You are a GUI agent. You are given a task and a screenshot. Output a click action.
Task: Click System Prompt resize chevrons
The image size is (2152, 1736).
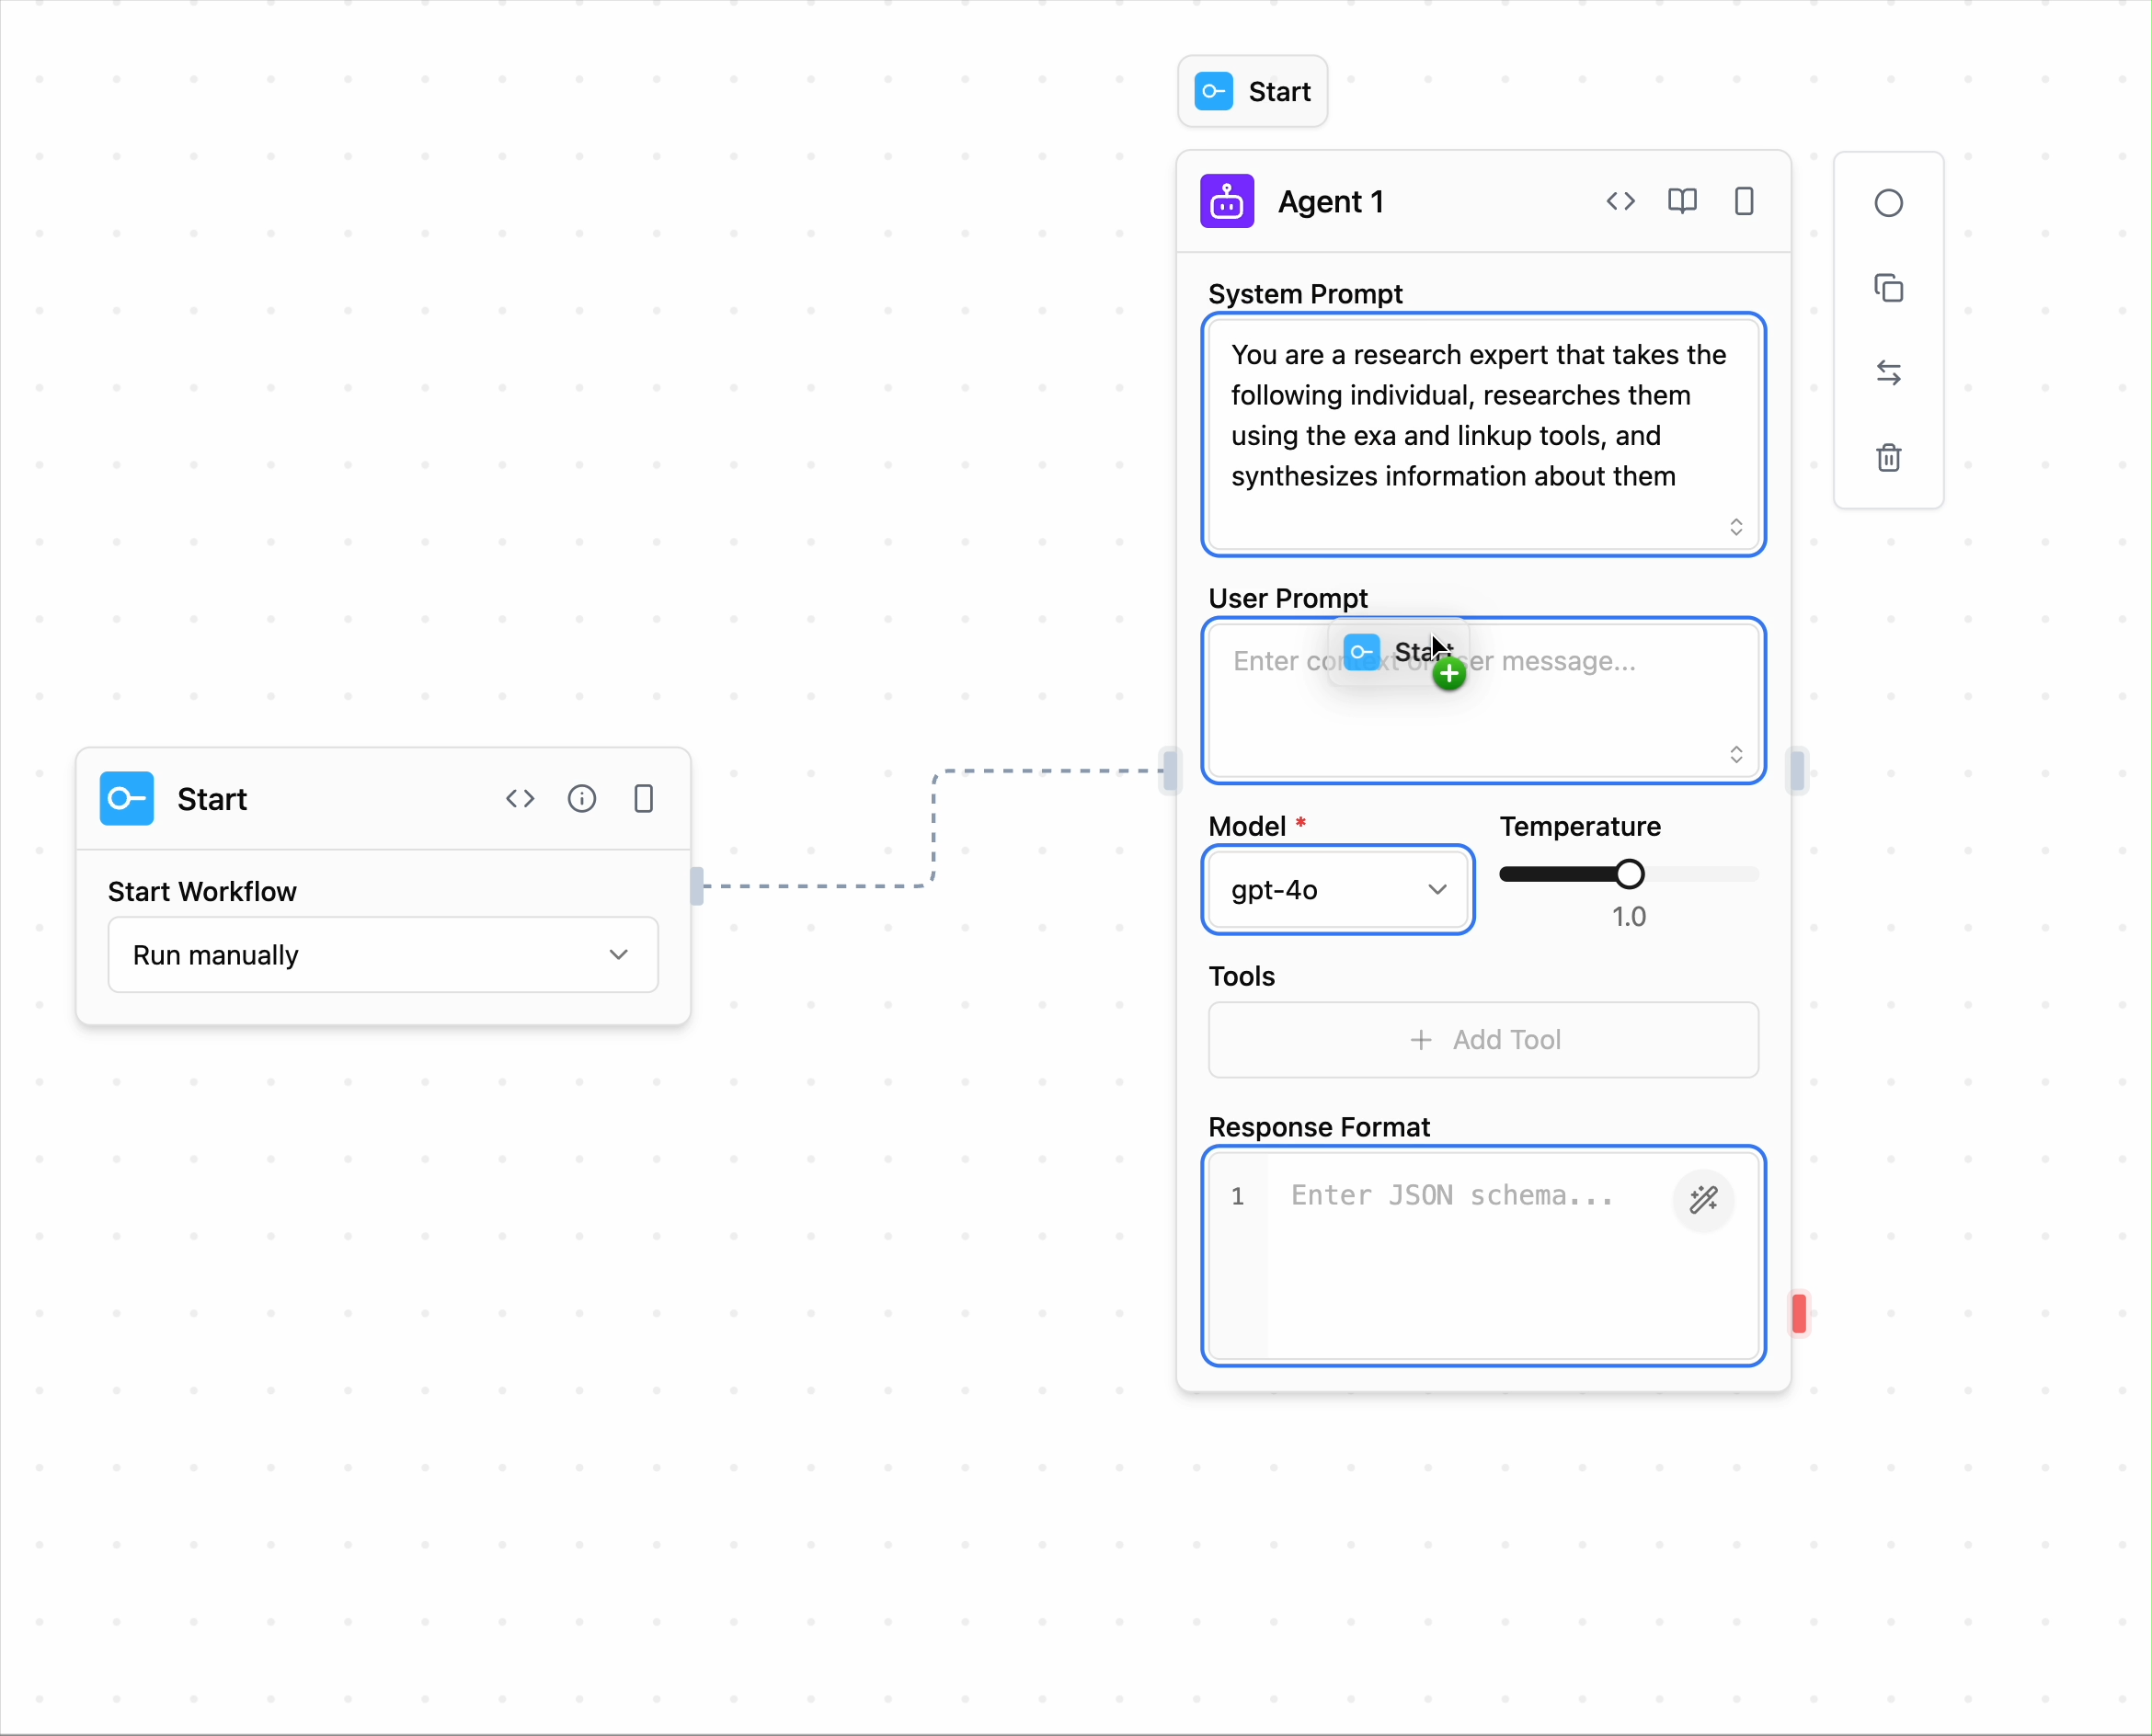click(x=1736, y=527)
